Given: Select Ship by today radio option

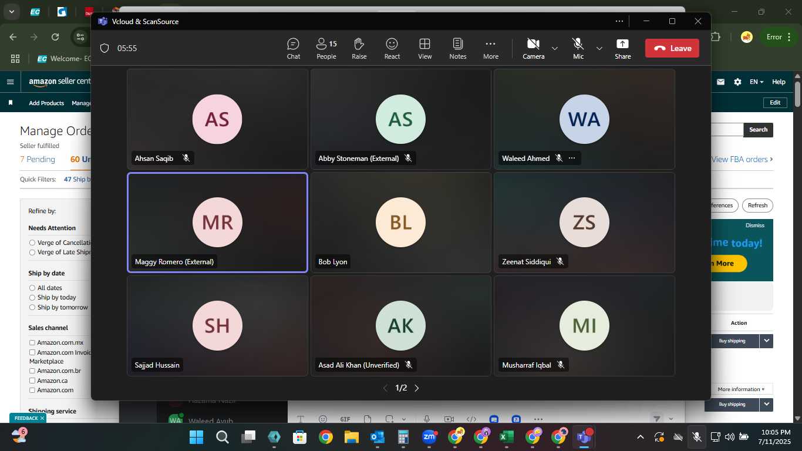Looking at the screenshot, I should pos(32,298).
